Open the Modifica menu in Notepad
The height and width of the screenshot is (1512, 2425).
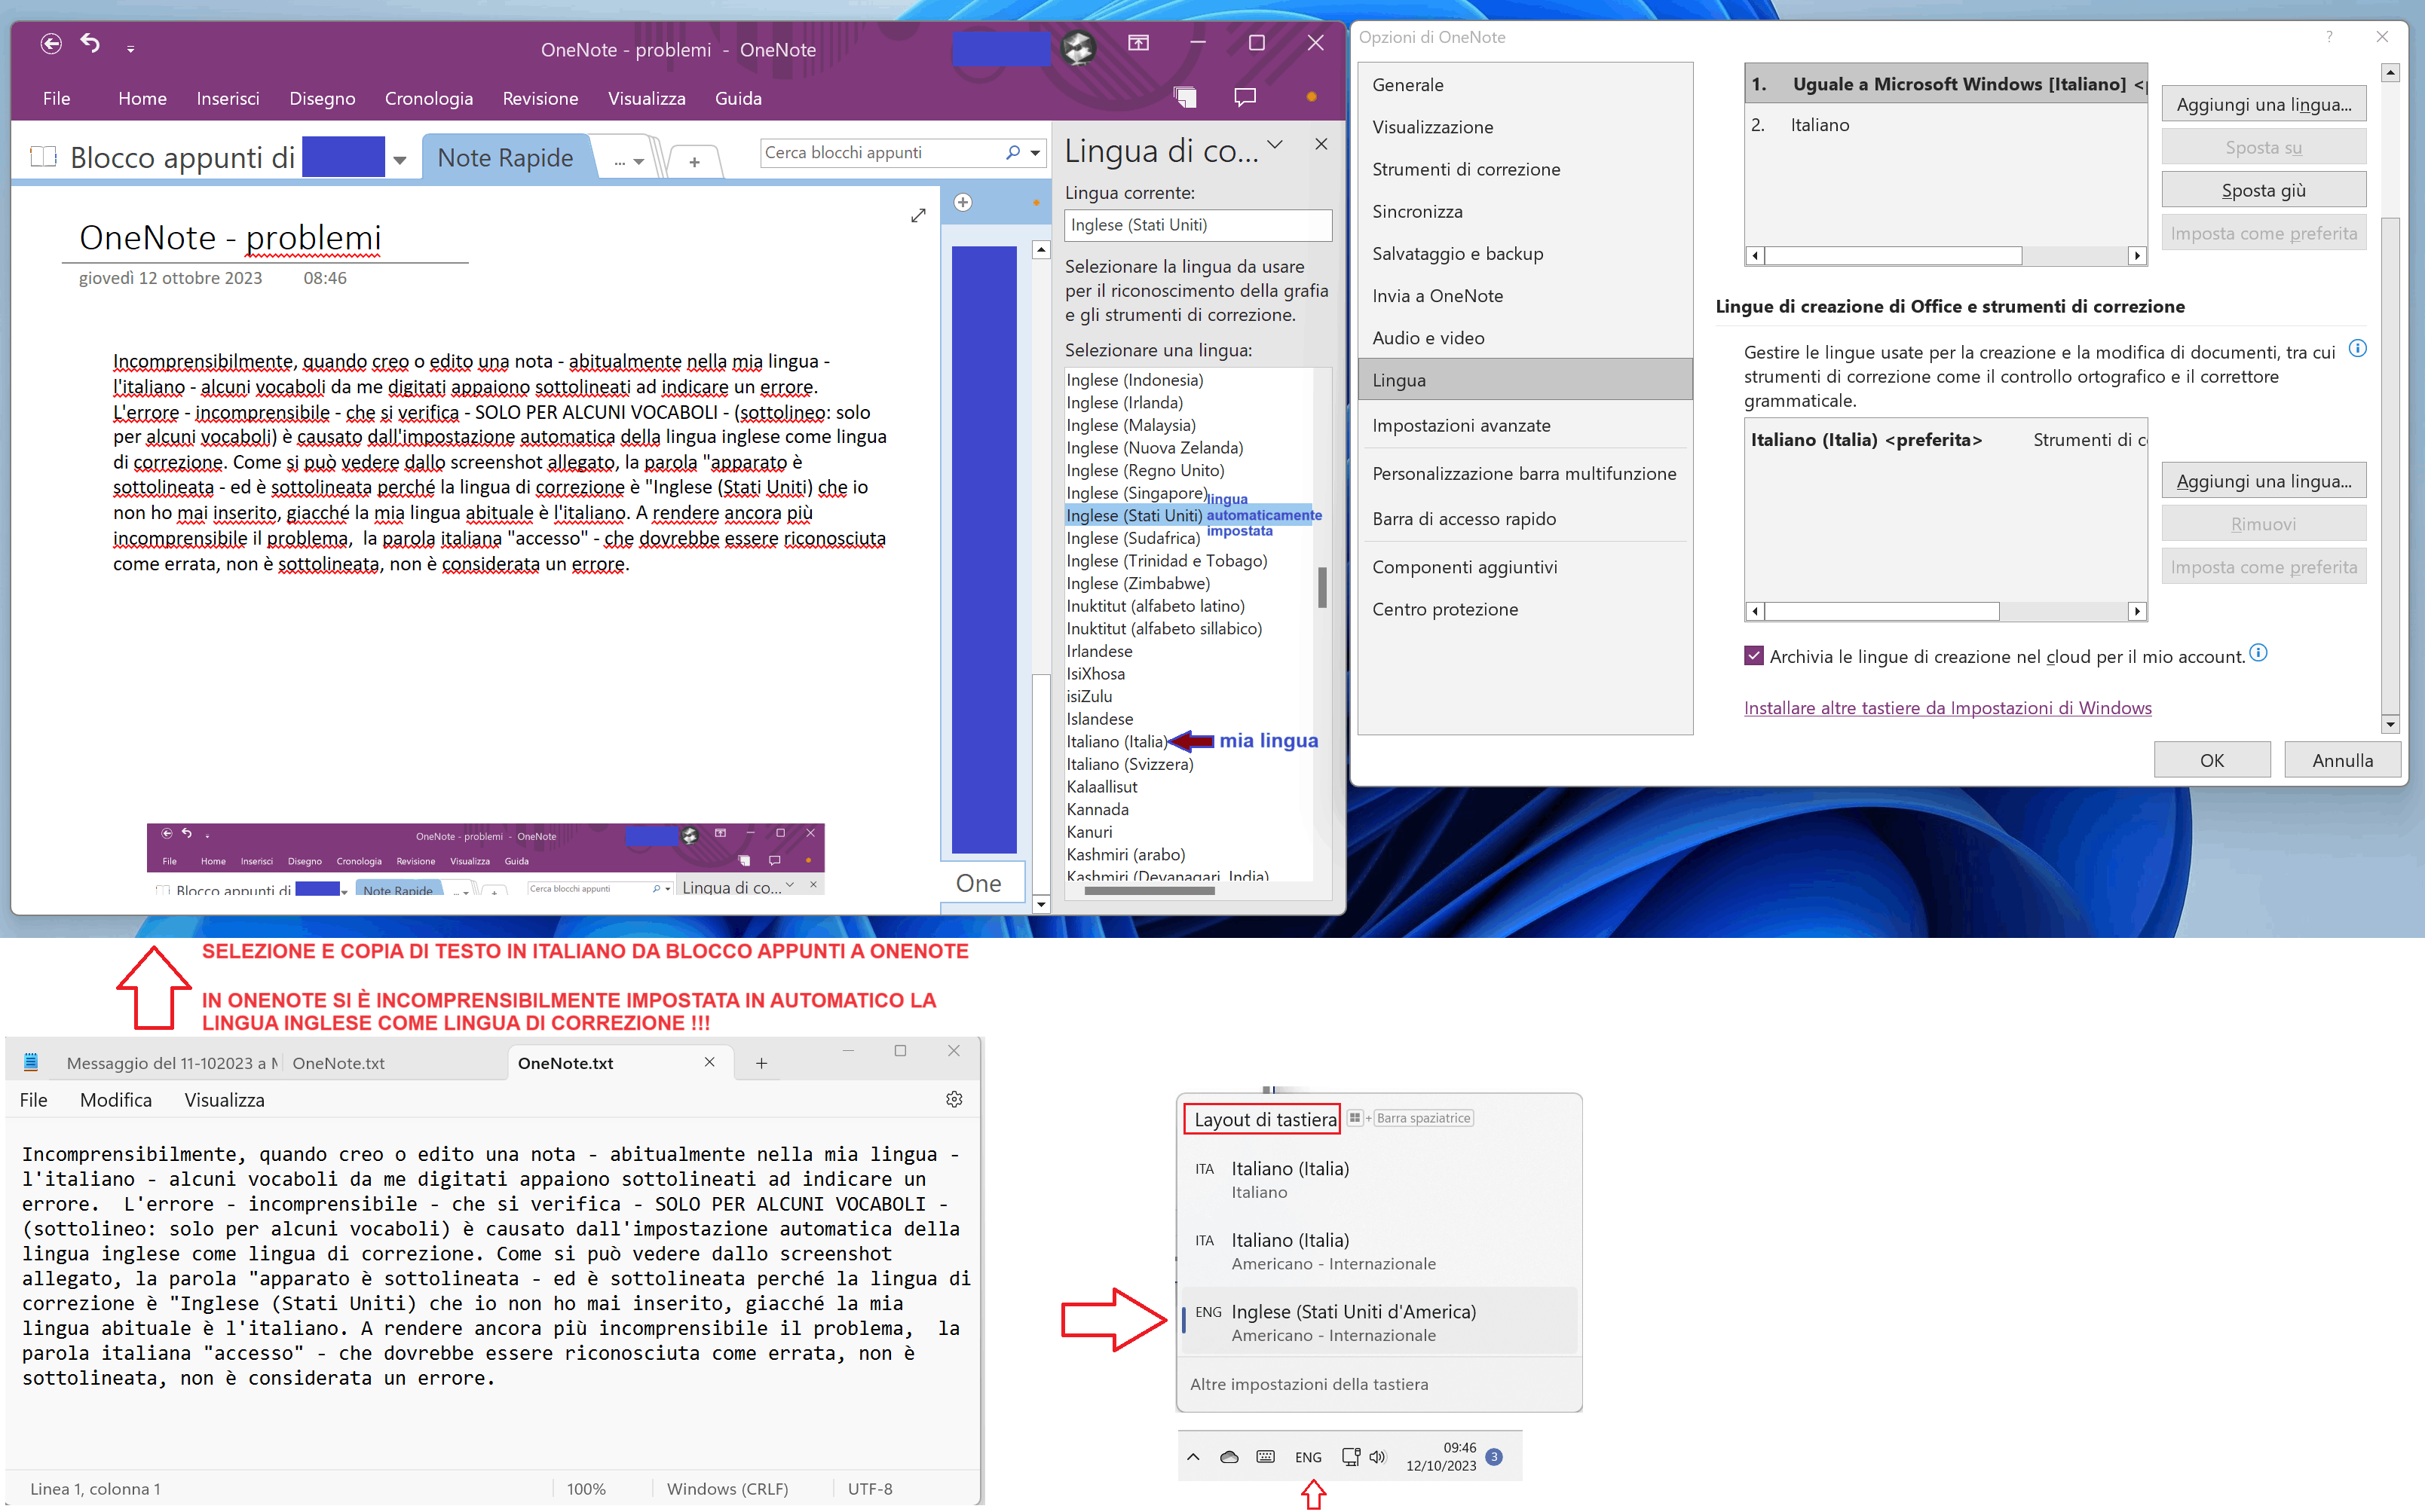coord(116,1100)
